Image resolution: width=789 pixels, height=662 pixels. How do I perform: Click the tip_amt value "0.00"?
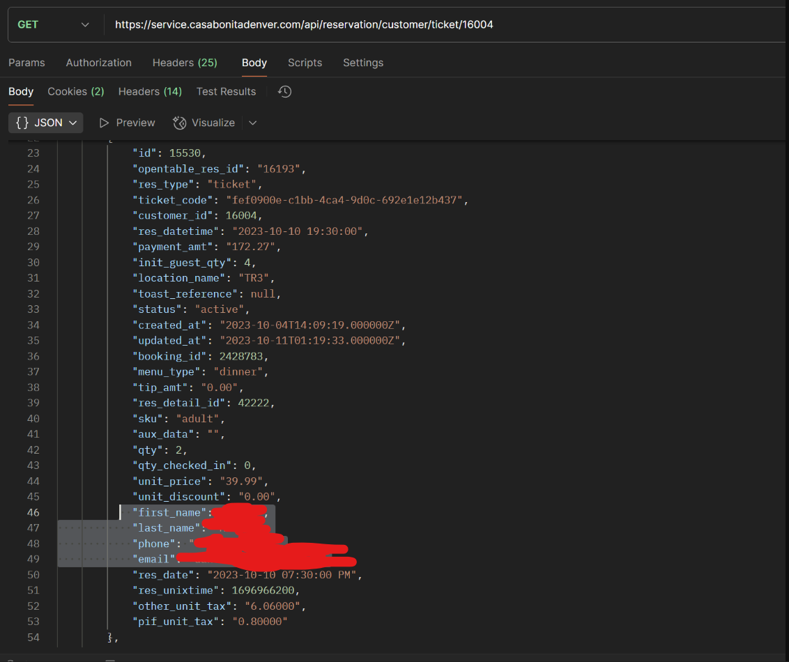[220, 387]
